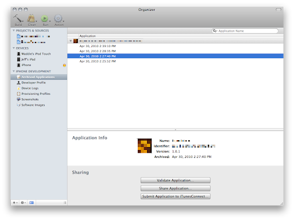
Task: Click the sidebar resize grip handle
Action: (65, 203)
